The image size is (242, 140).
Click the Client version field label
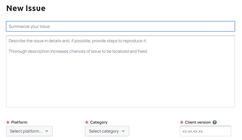pos(198,122)
